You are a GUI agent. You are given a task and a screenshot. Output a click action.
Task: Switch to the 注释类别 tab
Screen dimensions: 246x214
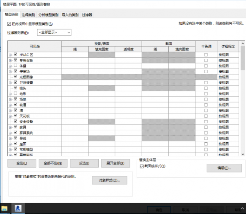28,15
